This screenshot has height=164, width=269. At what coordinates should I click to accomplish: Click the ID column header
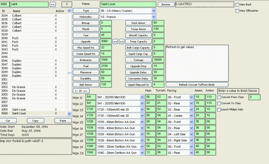coord(5,11)
